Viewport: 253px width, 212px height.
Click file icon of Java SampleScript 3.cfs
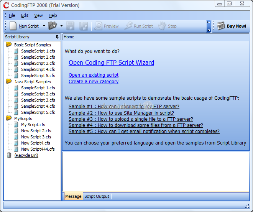point(16,100)
